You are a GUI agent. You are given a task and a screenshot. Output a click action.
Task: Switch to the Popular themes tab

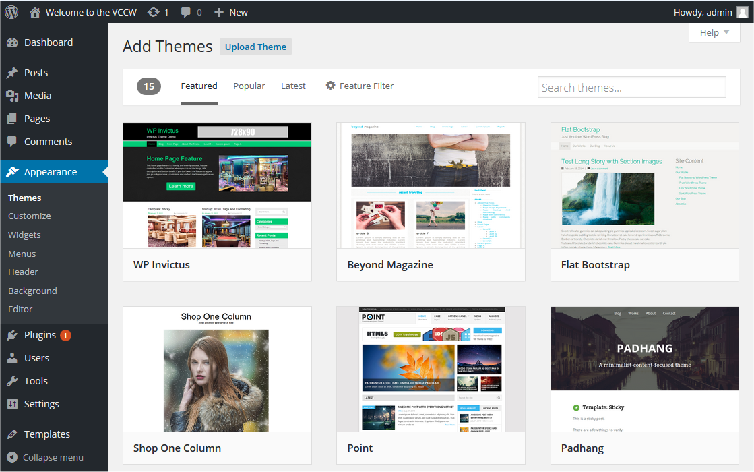tap(249, 86)
